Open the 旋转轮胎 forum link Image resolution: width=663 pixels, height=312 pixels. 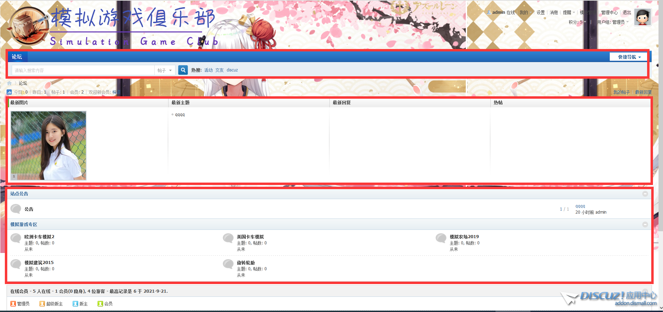[246, 263]
